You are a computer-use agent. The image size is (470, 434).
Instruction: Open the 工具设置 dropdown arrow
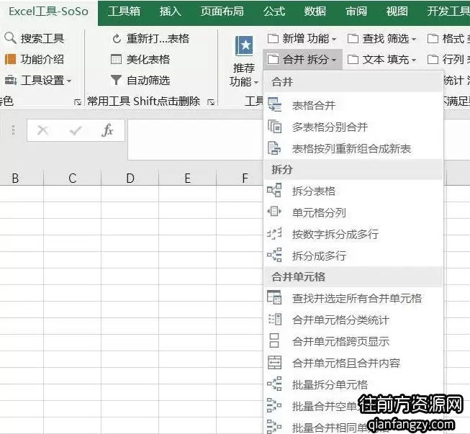69,81
